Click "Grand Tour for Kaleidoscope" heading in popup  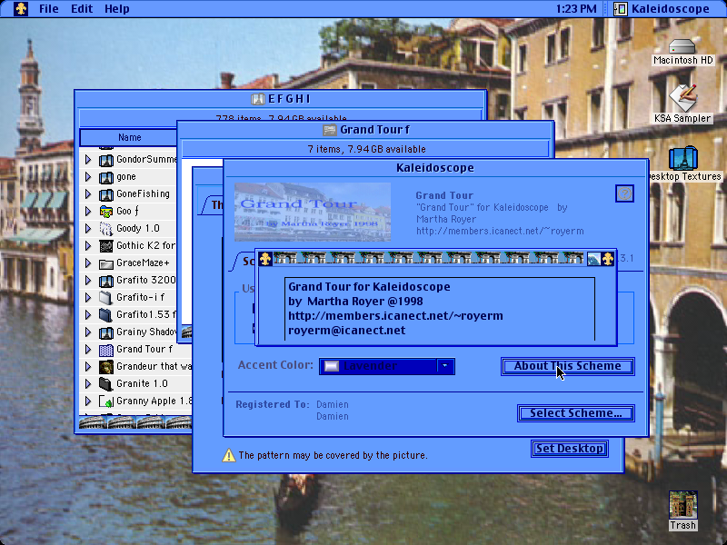tap(369, 287)
